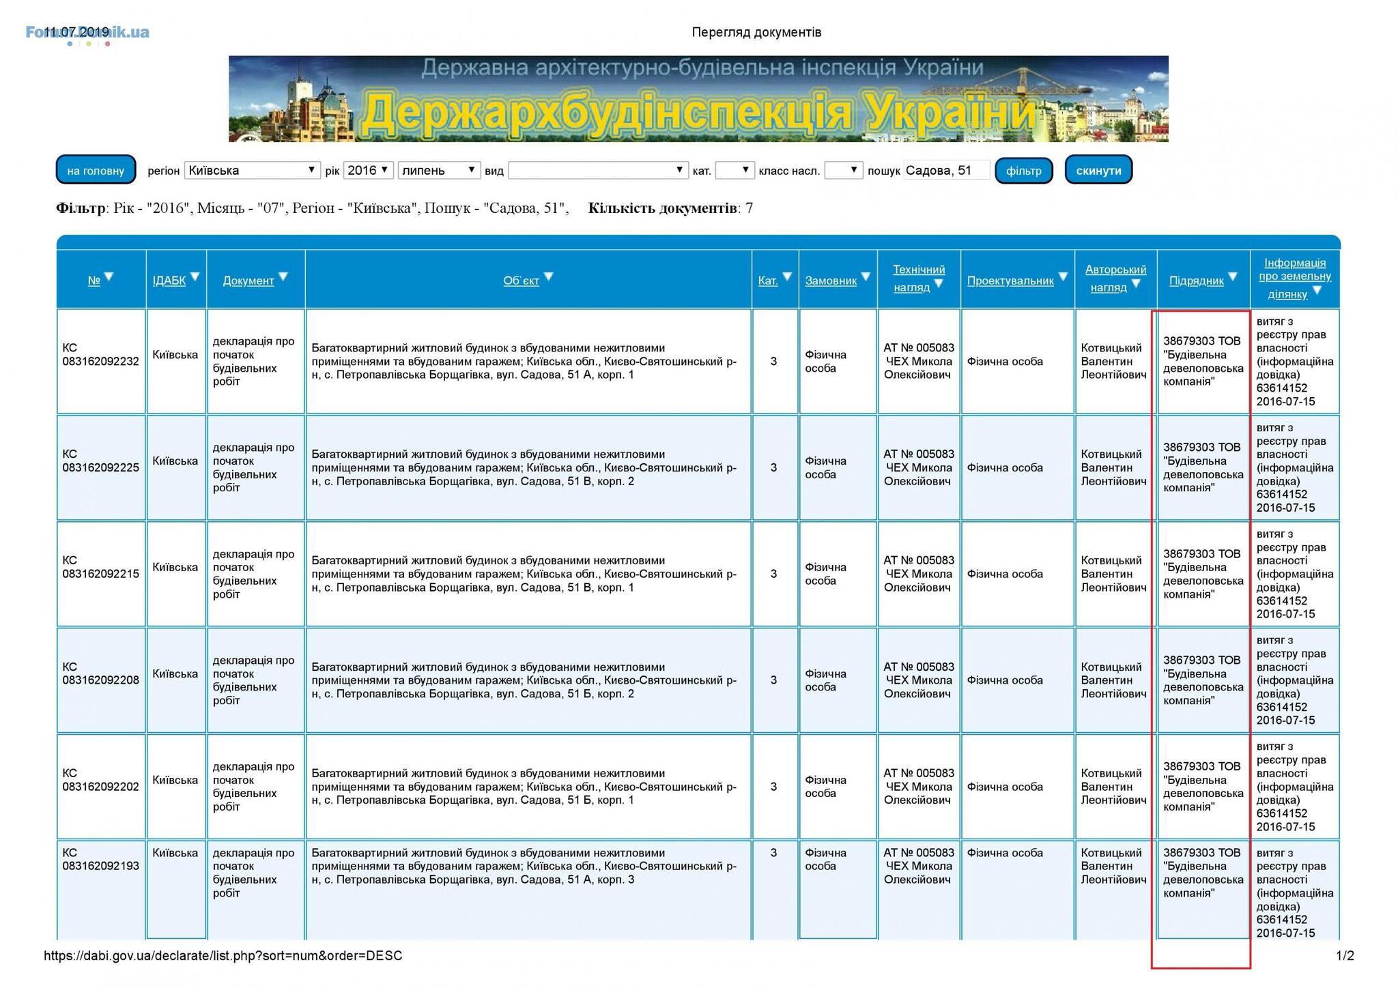Viewport: 1398px width, 988px height.
Task: Click the 'на головну' button
Action: (96, 170)
